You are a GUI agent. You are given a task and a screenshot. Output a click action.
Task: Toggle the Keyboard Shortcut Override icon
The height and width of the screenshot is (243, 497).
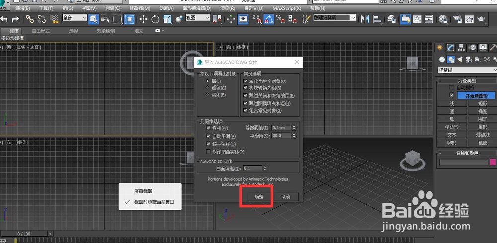[x=243, y=19]
